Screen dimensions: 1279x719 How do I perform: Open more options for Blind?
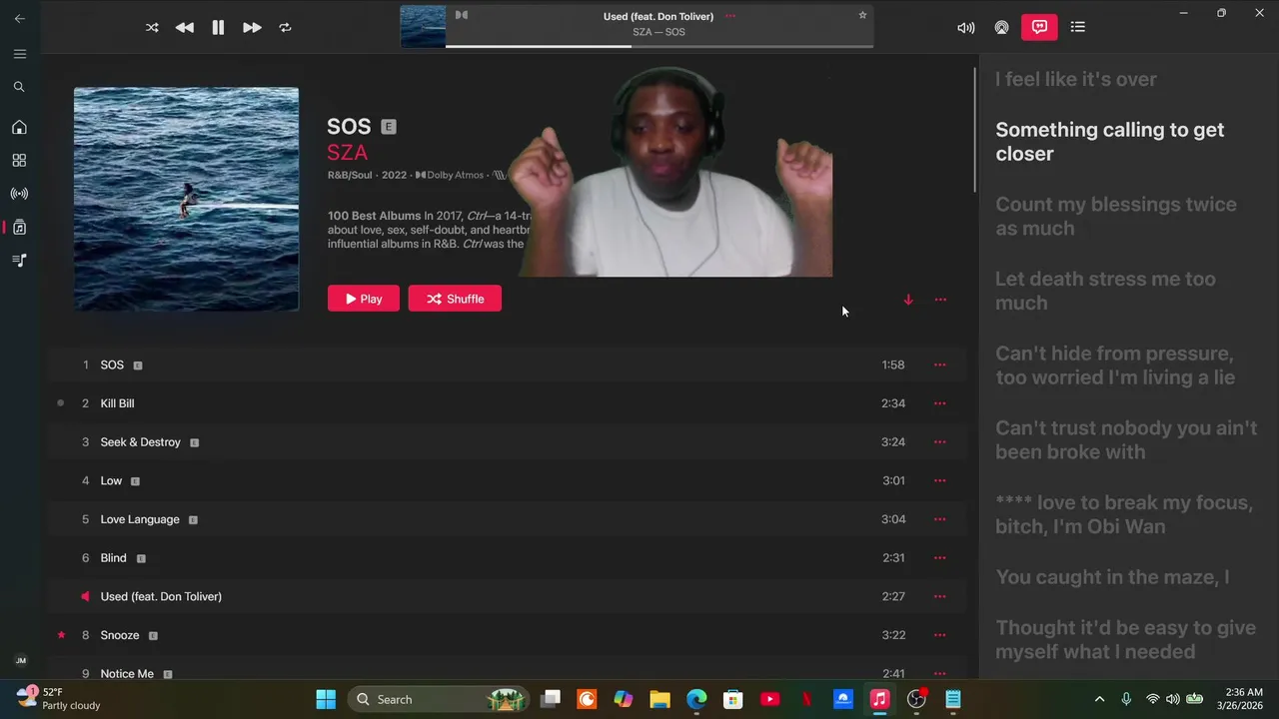(939, 558)
